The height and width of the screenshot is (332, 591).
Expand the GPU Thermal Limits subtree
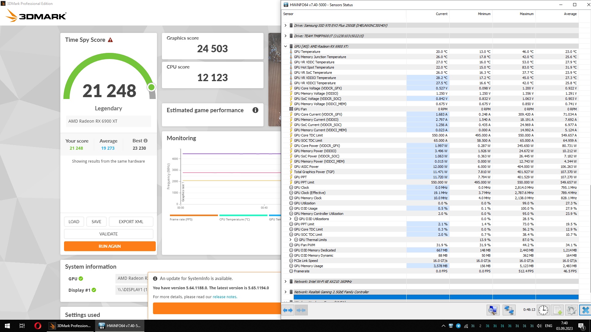[x=290, y=240]
